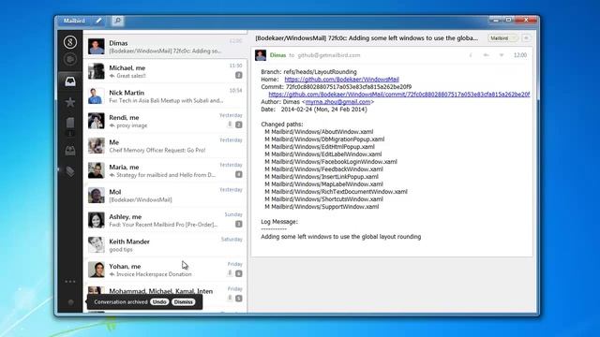Click the first action icon beside reply
Image resolution: width=600 pixels, height=337 pixels.
click(x=471, y=55)
